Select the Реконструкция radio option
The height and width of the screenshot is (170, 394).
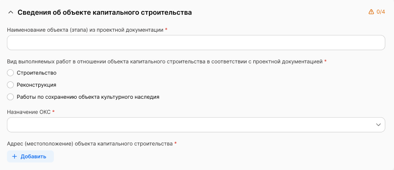[x=10, y=85]
